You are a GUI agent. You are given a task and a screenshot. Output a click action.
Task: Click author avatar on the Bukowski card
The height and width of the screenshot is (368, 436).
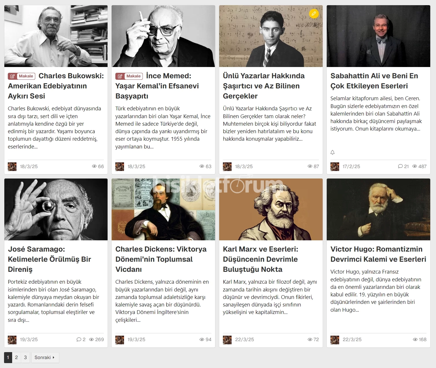[x=12, y=167]
